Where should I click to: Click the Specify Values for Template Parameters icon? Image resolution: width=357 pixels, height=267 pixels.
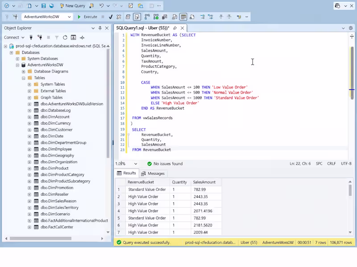(239, 17)
